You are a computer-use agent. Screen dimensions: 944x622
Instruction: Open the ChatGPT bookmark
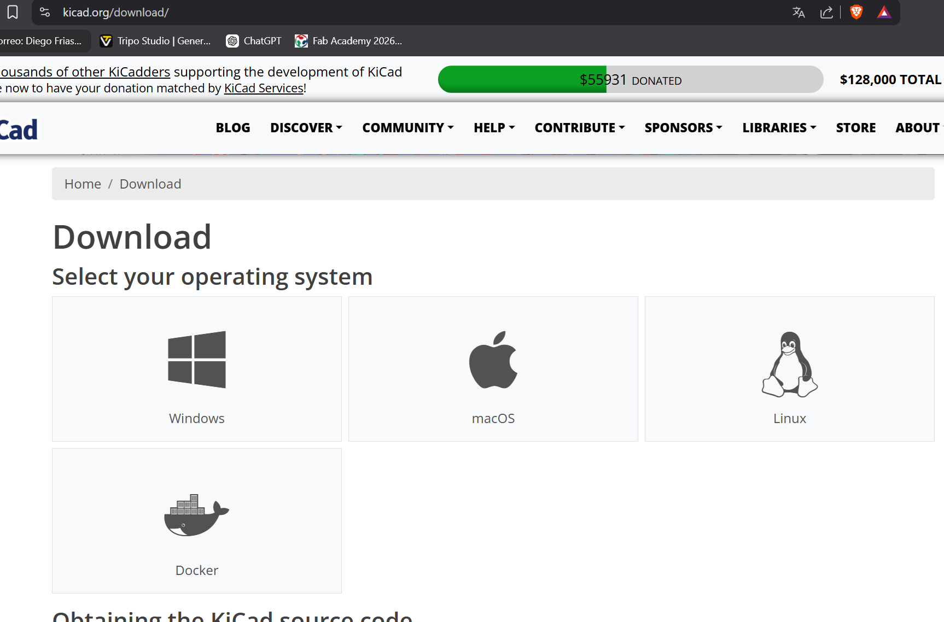pyautogui.click(x=254, y=41)
